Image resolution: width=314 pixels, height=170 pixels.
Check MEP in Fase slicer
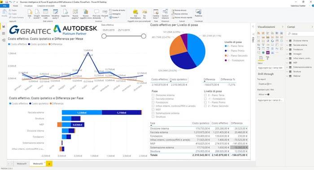[x=153, y=110]
